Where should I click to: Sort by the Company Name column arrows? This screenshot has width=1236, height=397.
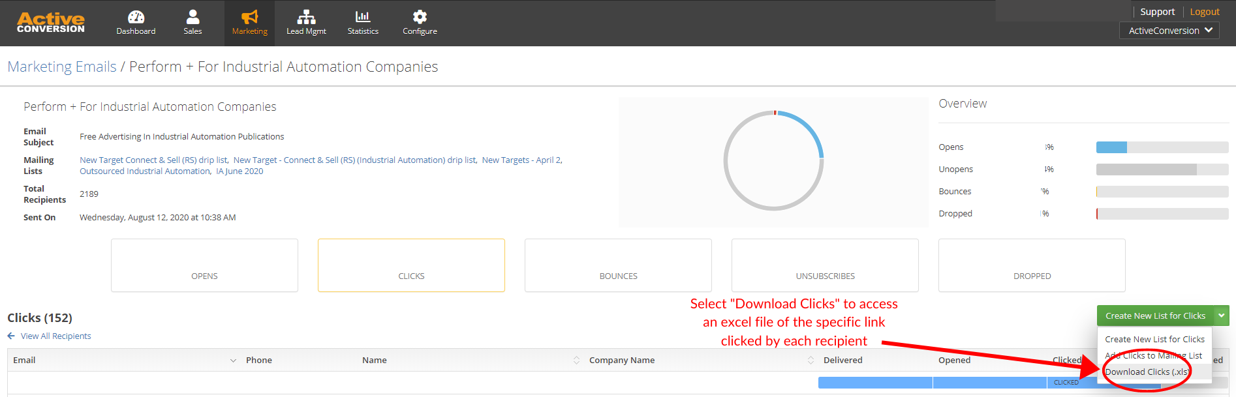click(811, 360)
